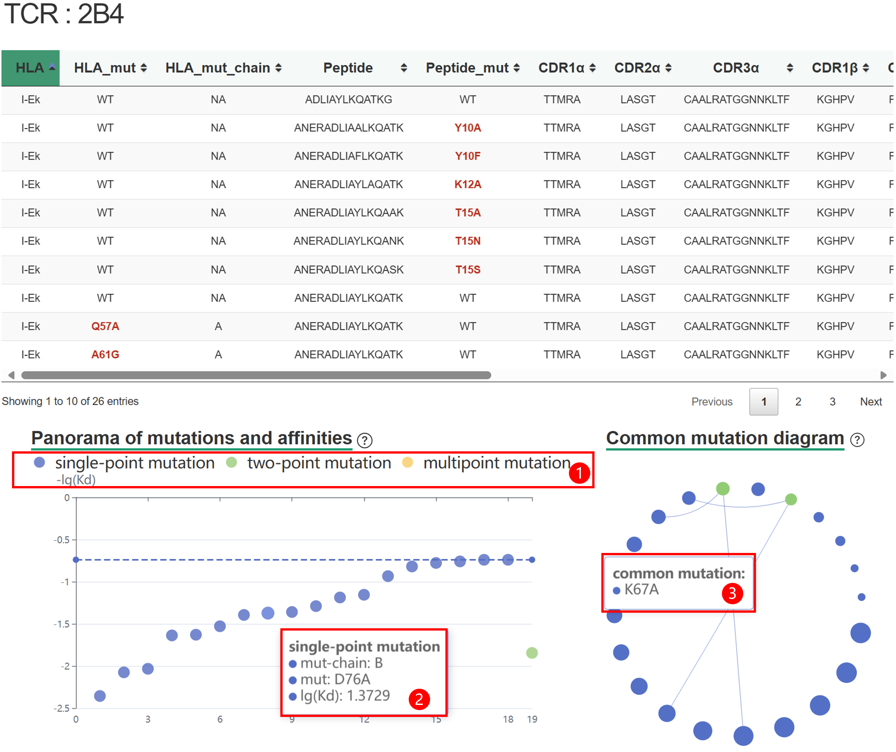Viewport: 896px width, 752px height.
Task: Click sort arrows on CDR2α column
Action: (669, 68)
